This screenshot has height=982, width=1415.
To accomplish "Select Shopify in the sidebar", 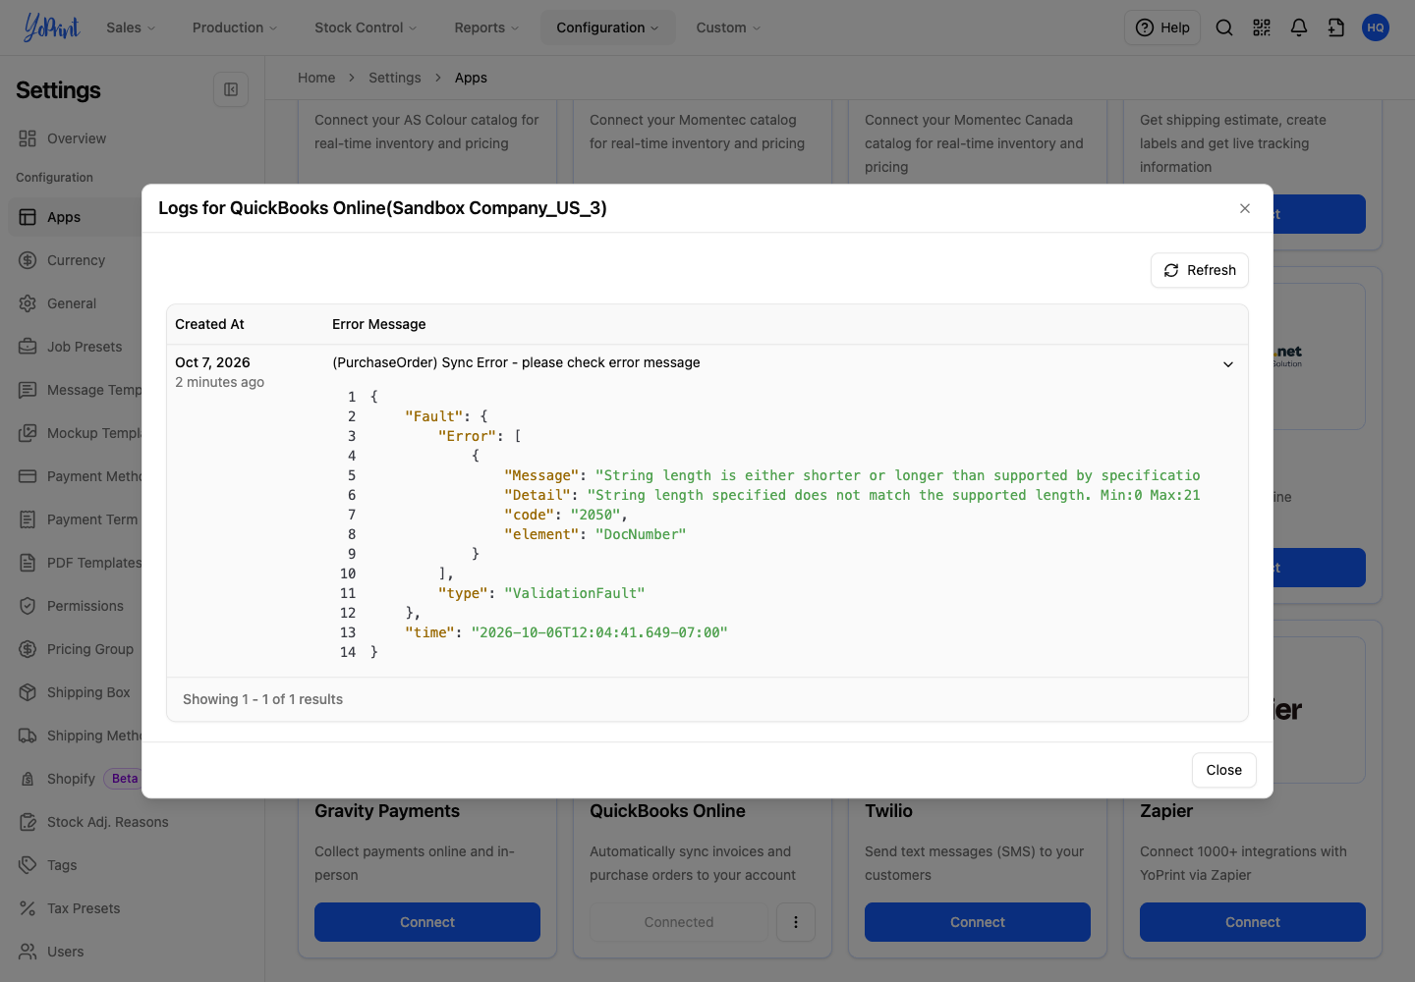I will (x=71, y=779).
